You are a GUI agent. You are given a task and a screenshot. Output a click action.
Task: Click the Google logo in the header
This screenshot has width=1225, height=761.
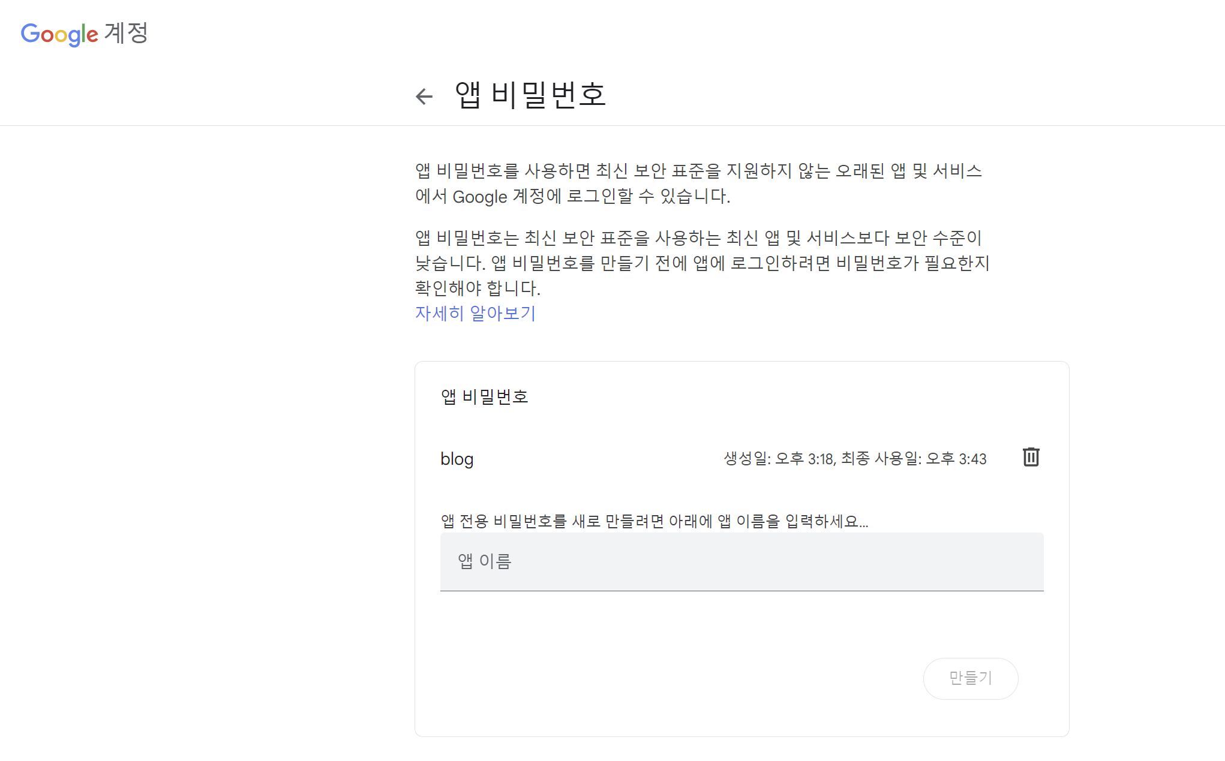pyautogui.click(x=59, y=34)
